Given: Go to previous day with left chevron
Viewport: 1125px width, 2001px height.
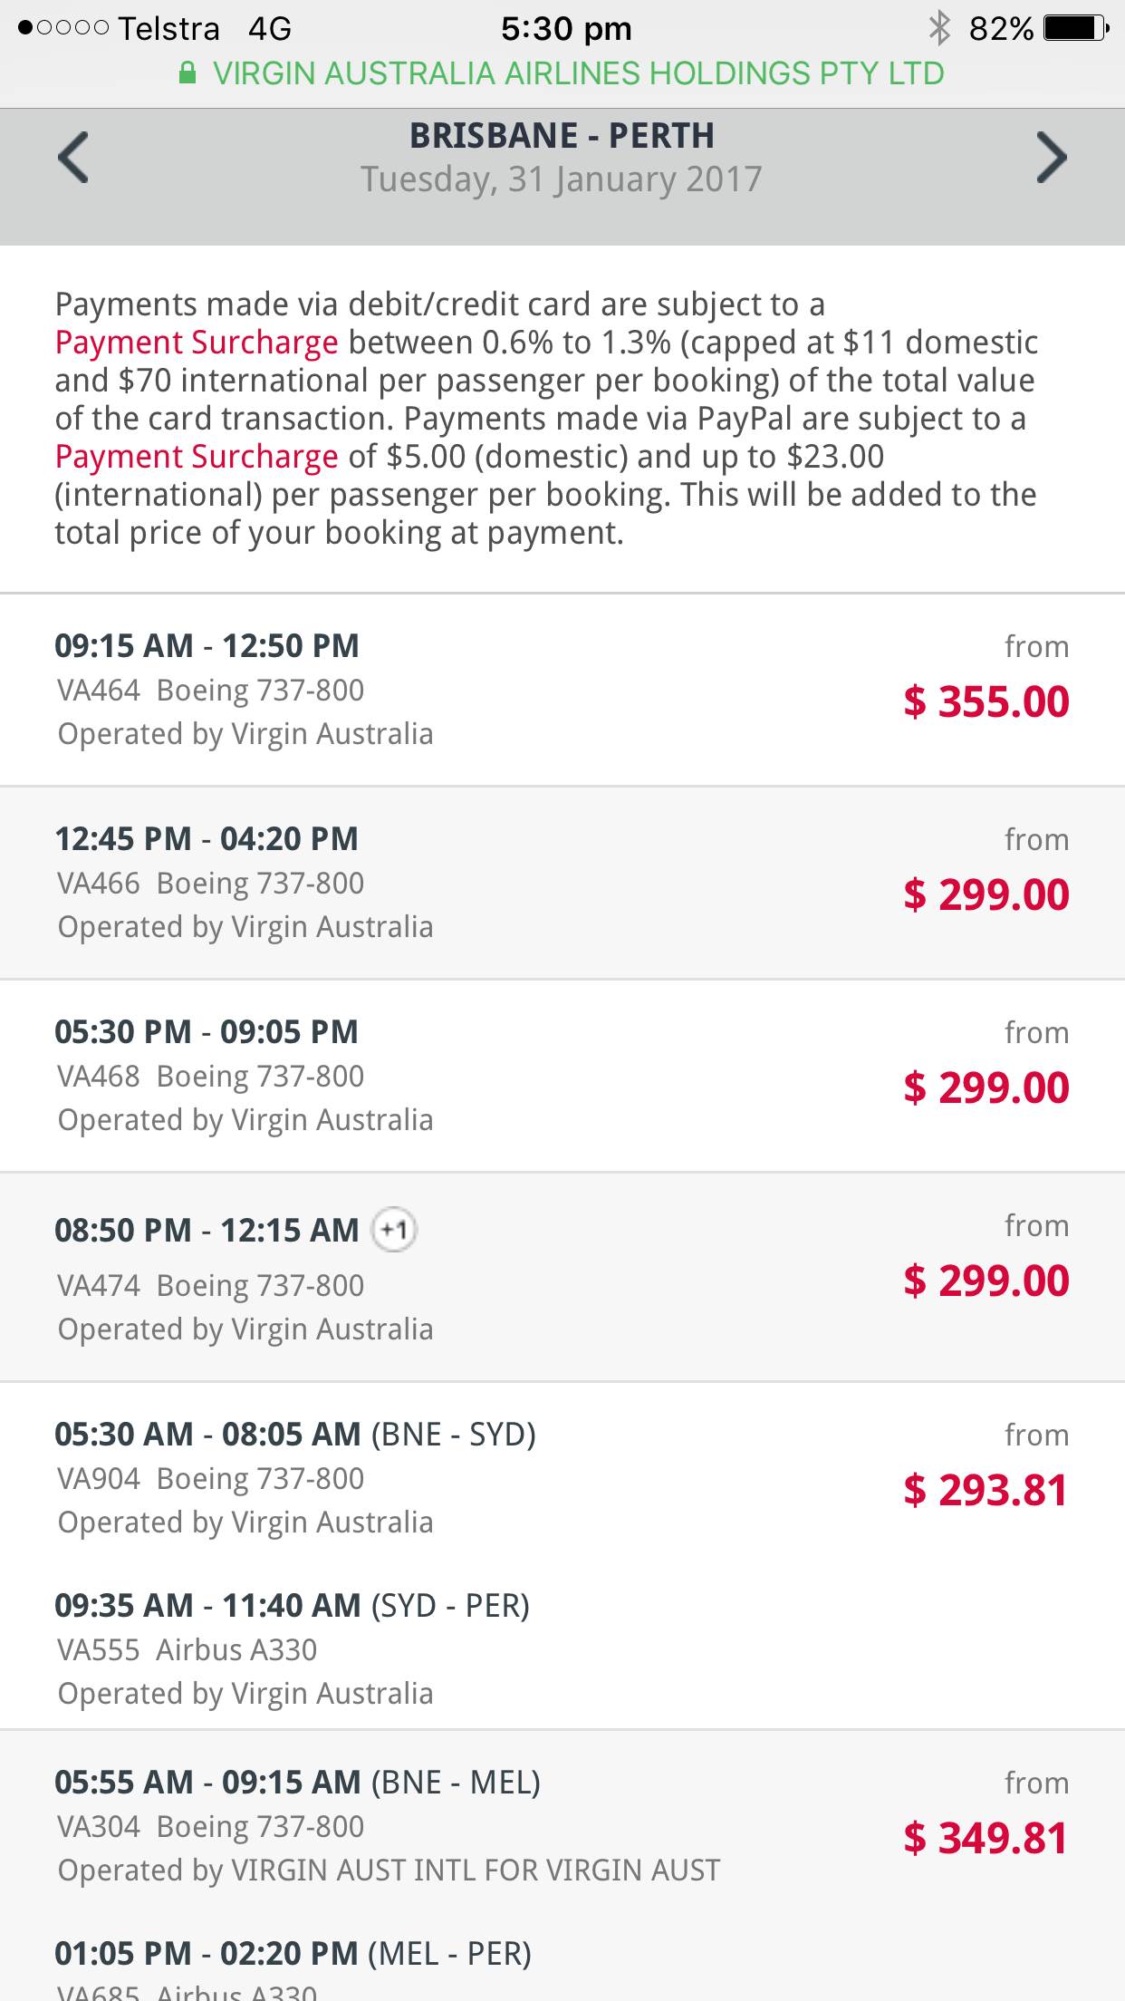Looking at the screenshot, I should (74, 158).
